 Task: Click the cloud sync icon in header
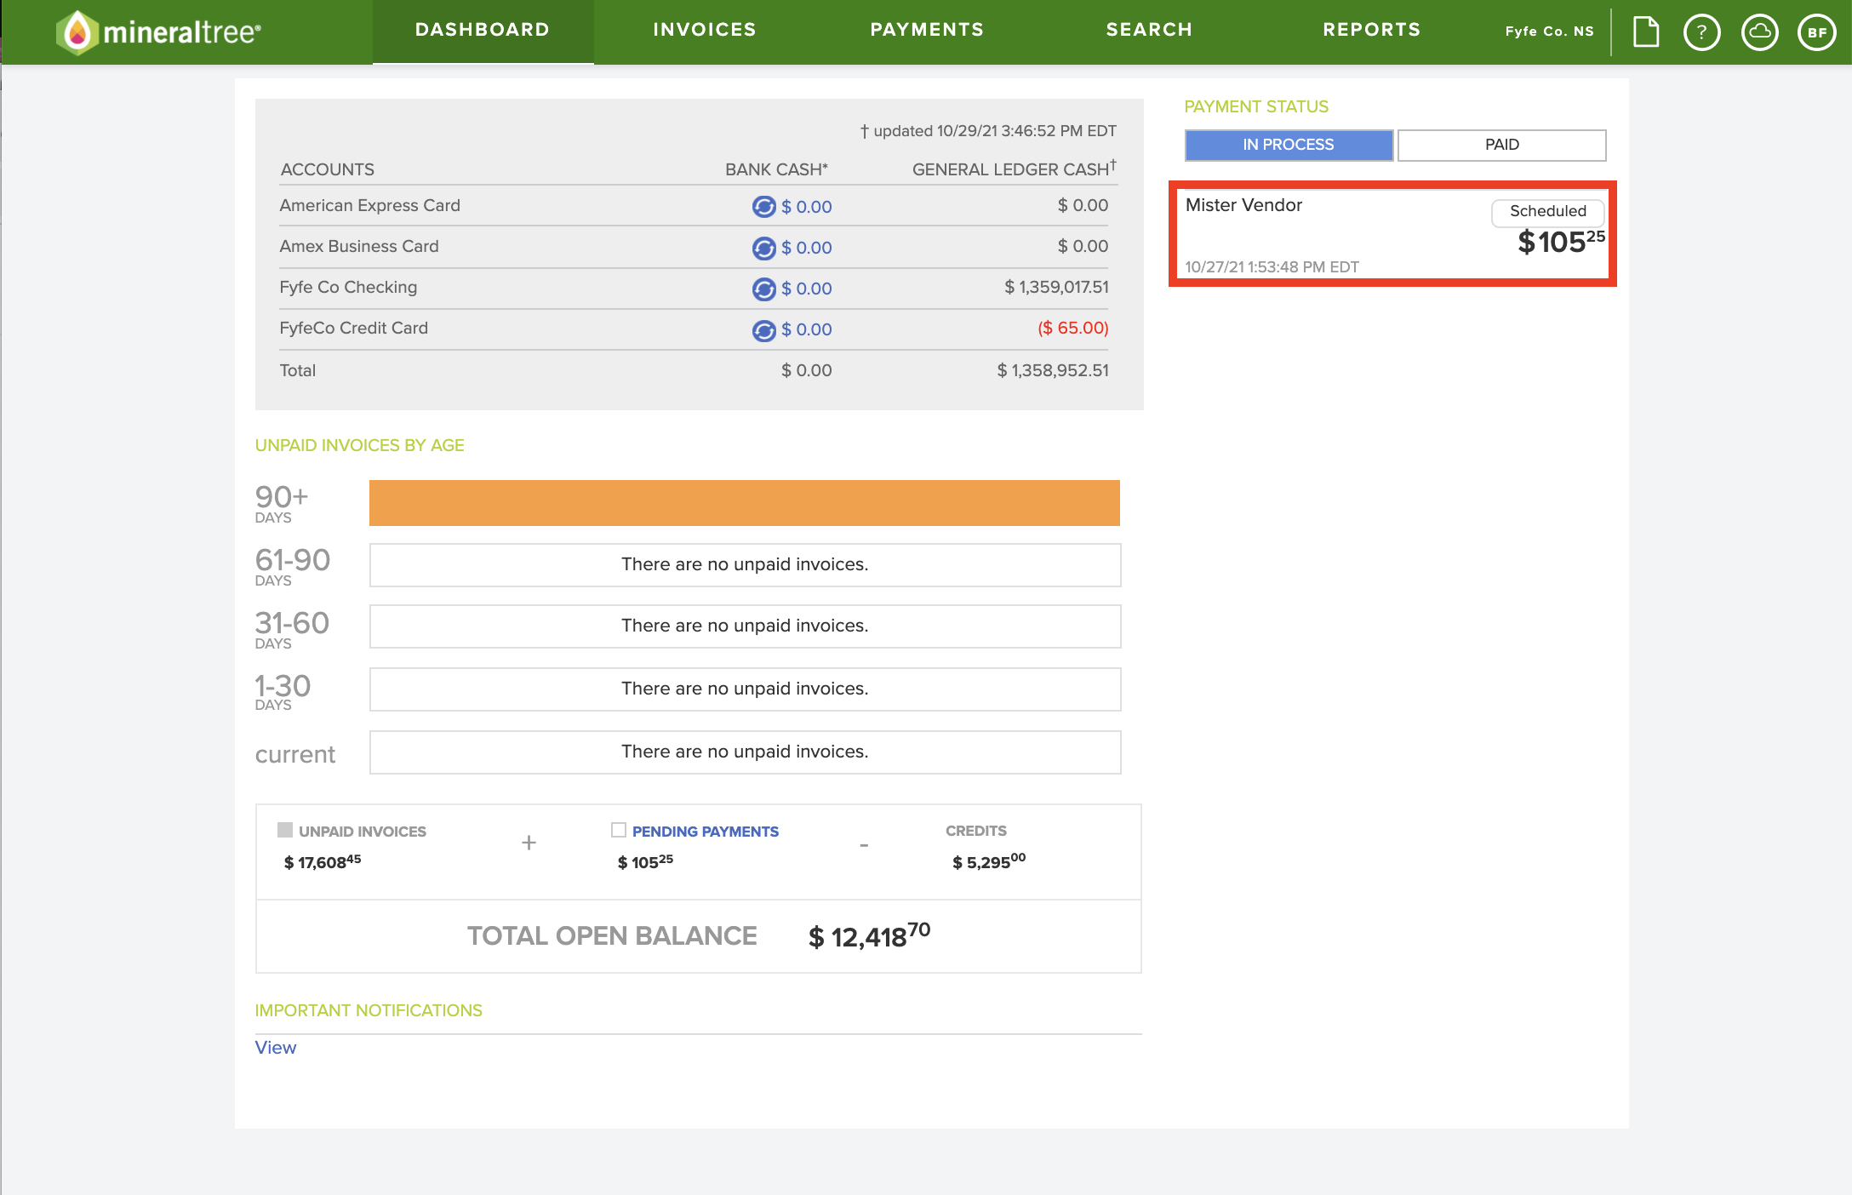pyautogui.click(x=1759, y=32)
